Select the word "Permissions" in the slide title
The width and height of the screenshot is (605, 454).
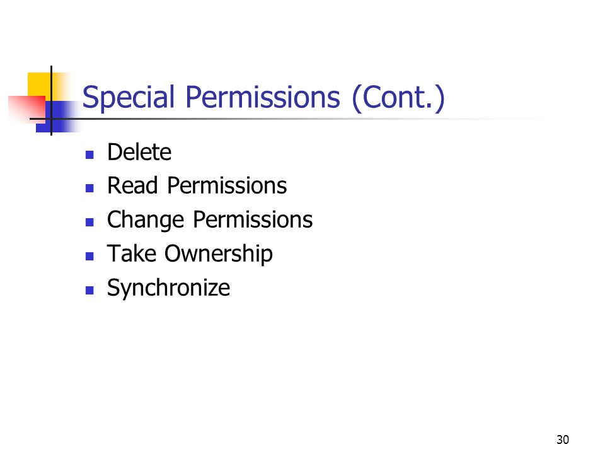263,96
